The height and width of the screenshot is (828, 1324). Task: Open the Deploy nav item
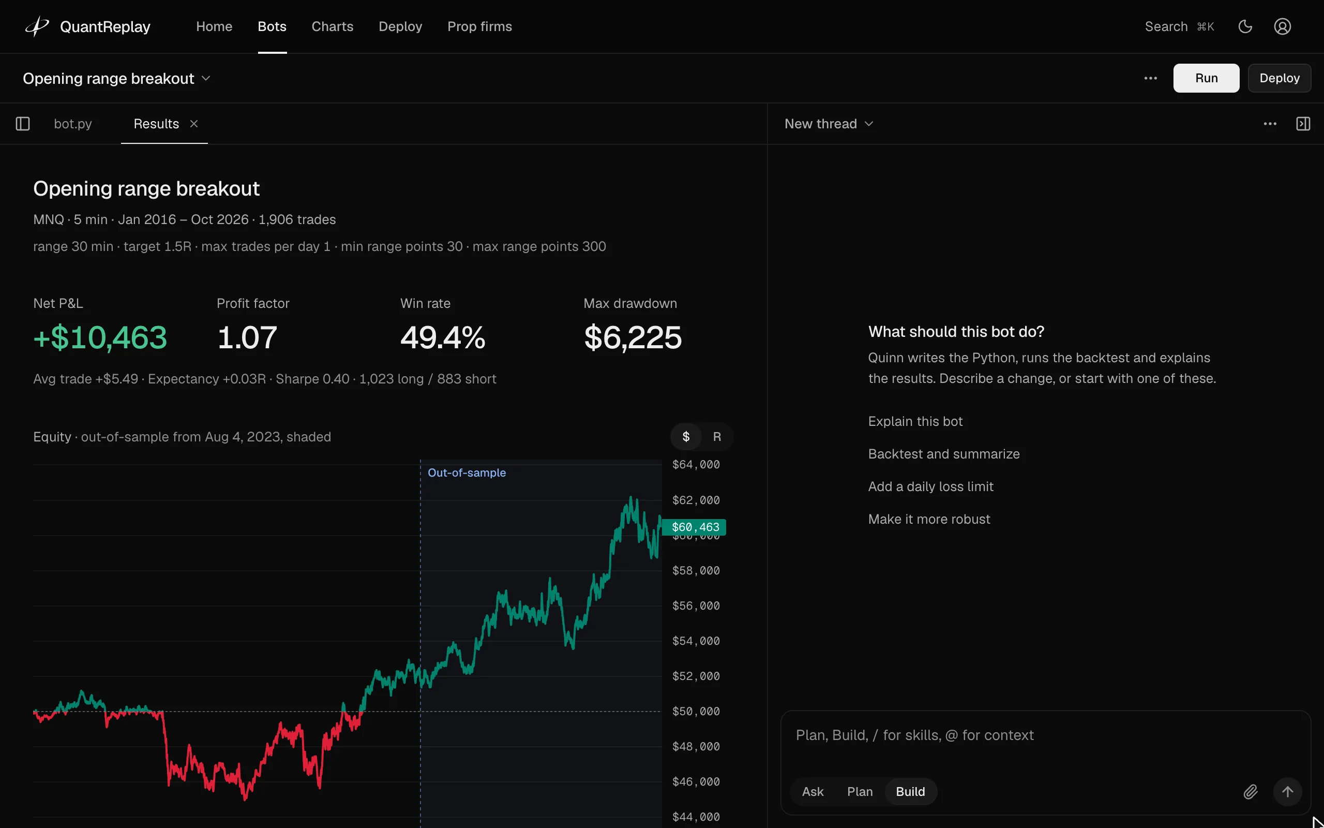(x=400, y=26)
